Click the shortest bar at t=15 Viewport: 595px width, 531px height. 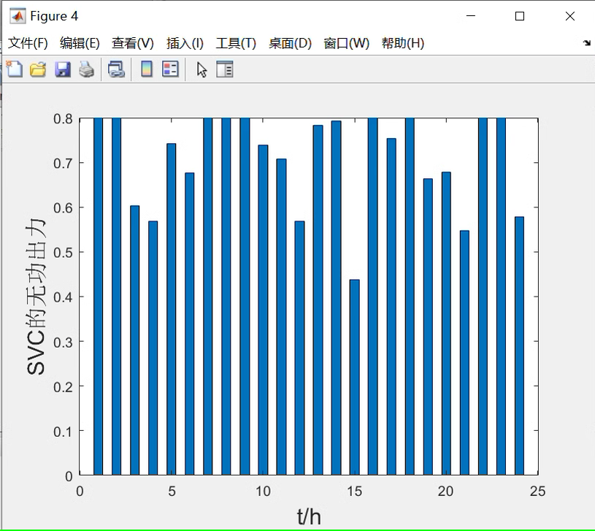pyautogui.click(x=354, y=378)
